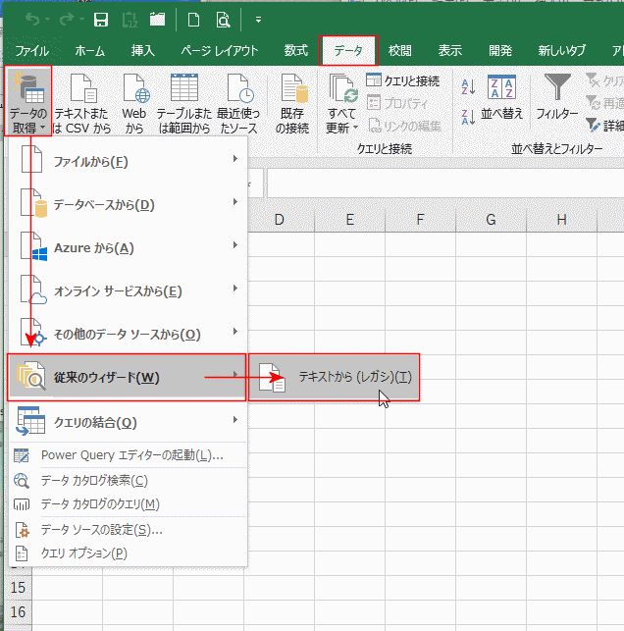Click the greyed プロパティ button
The height and width of the screenshot is (631, 624).
coord(397,103)
